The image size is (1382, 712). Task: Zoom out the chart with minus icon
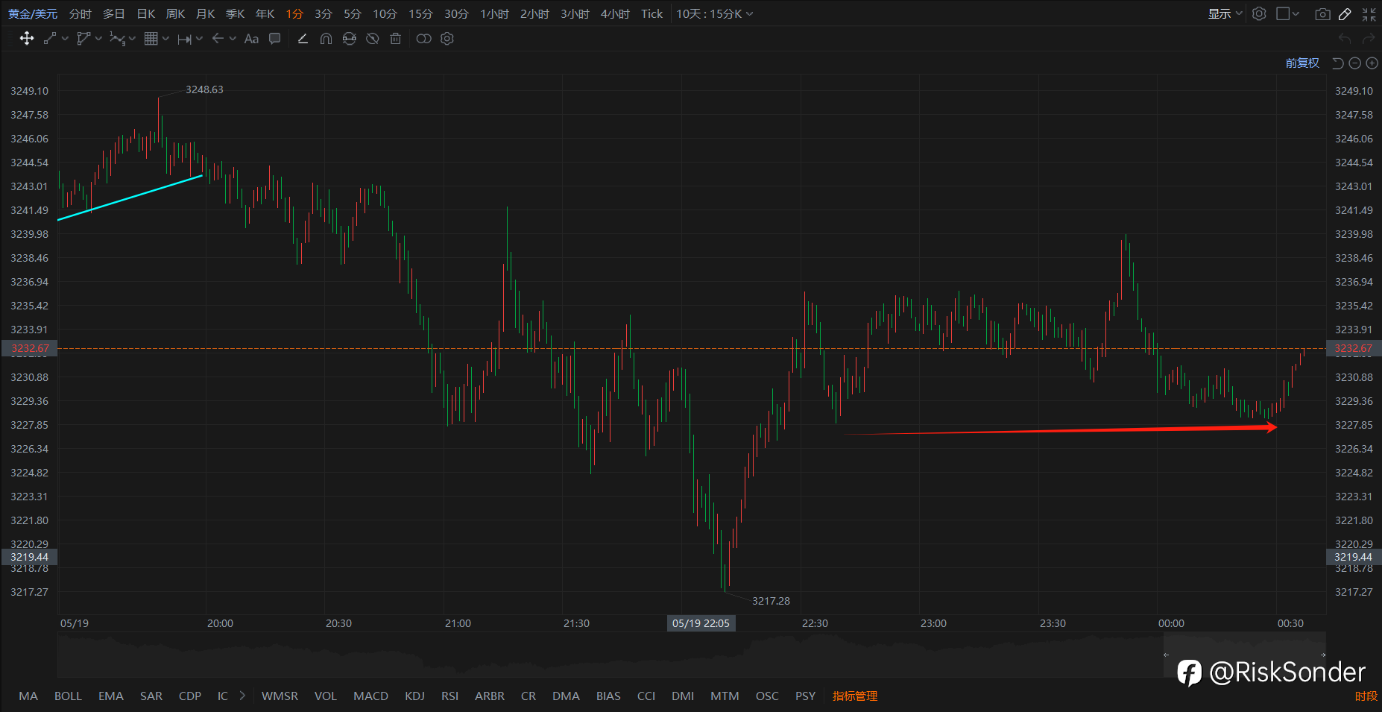pyautogui.click(x=1355, y=63)
